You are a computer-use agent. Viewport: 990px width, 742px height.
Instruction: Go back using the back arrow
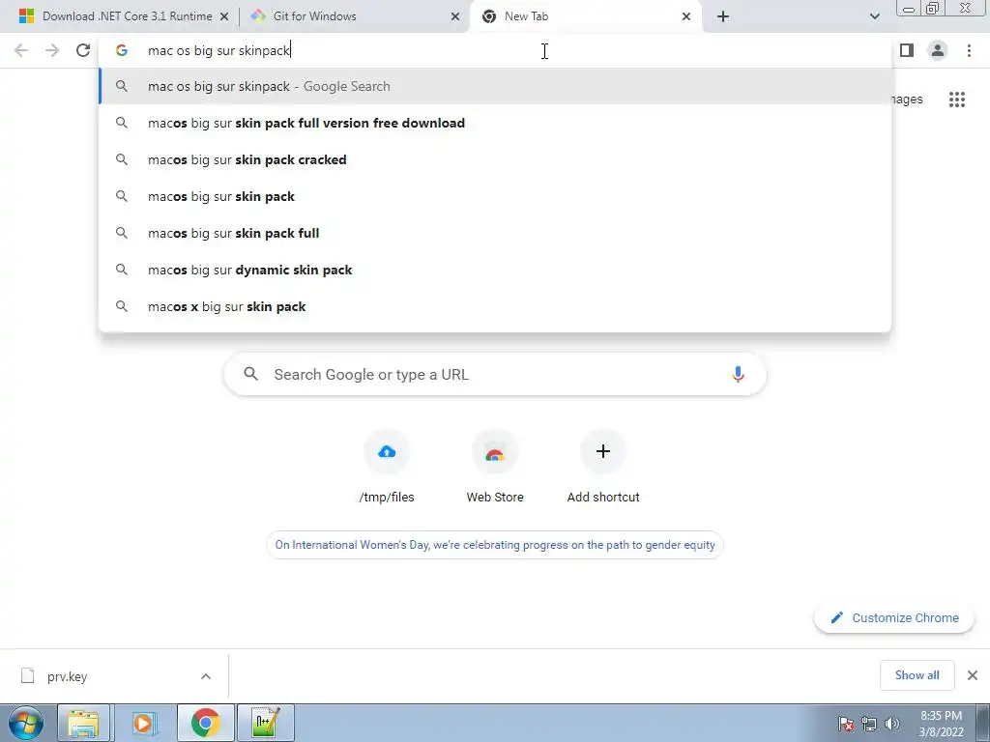tap(21, 50)
